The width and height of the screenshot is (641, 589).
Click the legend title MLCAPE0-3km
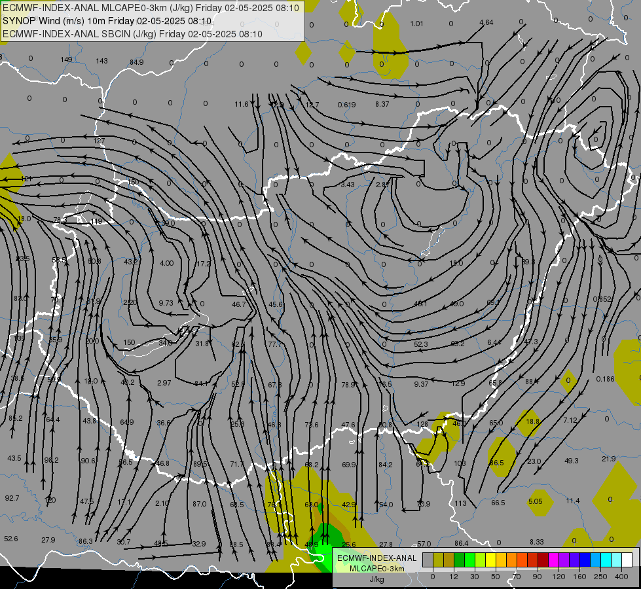(377, 568)
